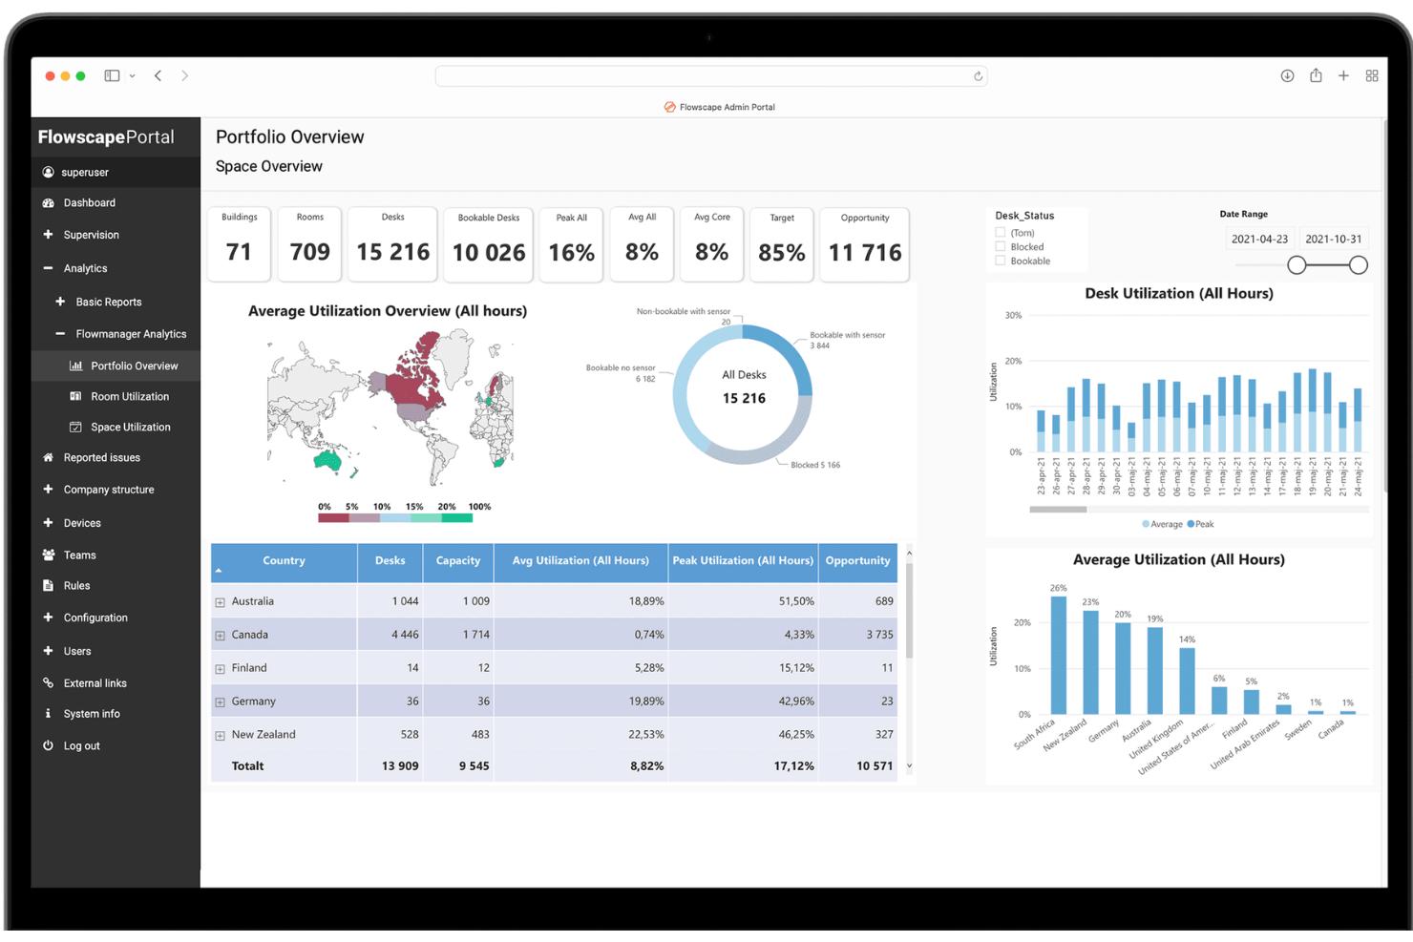The width and height of the screenshot is (1413, 942).
Task: Open a new browser tab plus icon
Action: pyautogui.click(x=1343, y=75)
